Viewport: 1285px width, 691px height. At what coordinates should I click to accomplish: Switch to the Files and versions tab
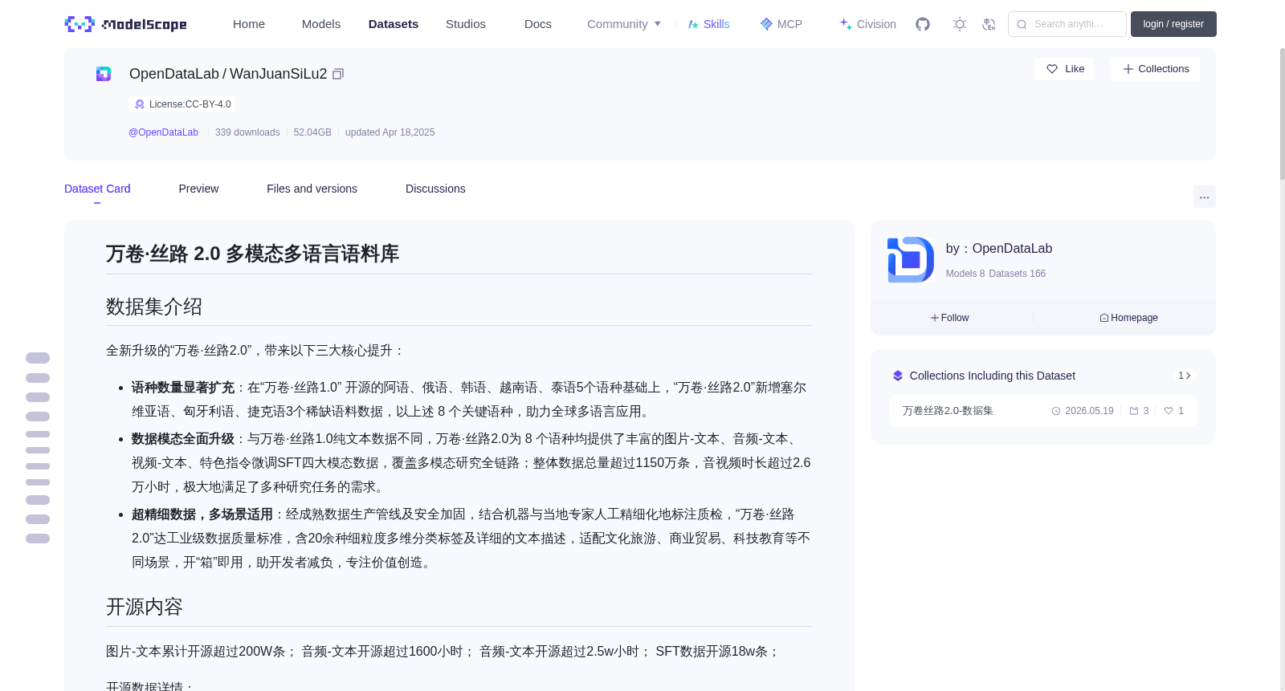312,189
